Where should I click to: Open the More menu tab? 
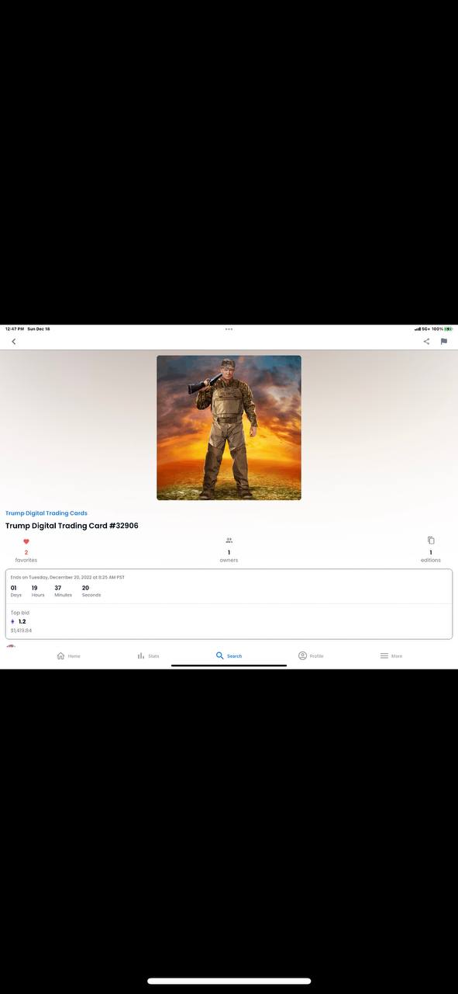tap(391, 656)
